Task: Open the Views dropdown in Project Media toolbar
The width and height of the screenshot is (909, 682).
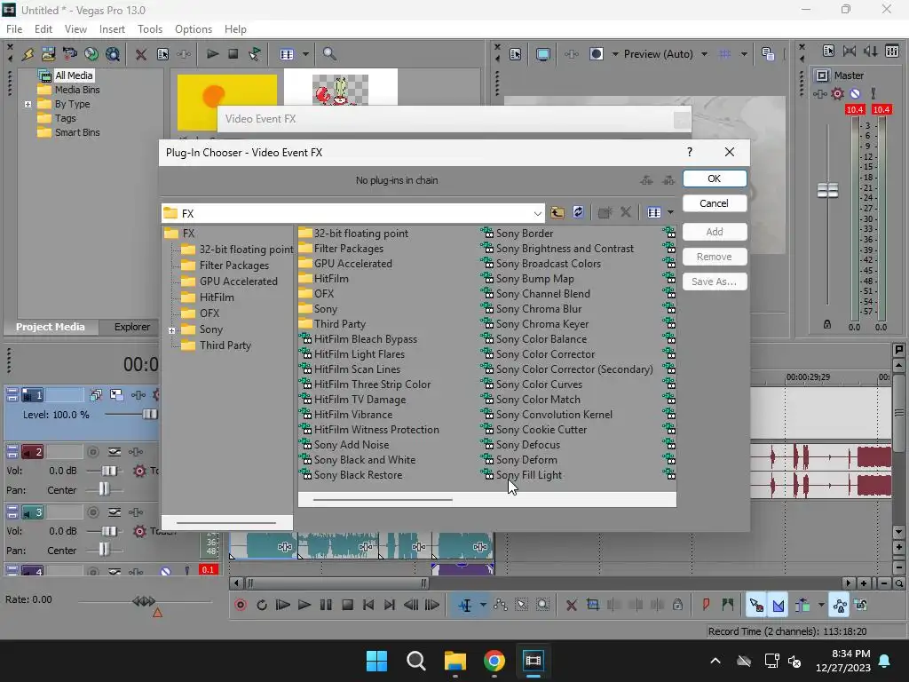Action: (305, 54)
